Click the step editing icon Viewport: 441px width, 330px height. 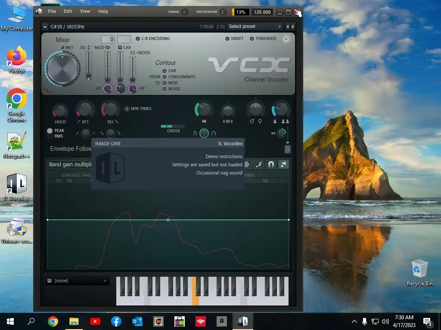pos(259,165)
